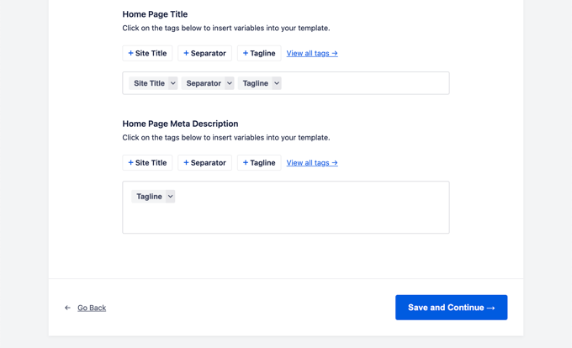Insert Separator tag into Home Page Meta Description
572x348 pixels.
[x=204, y=163]
